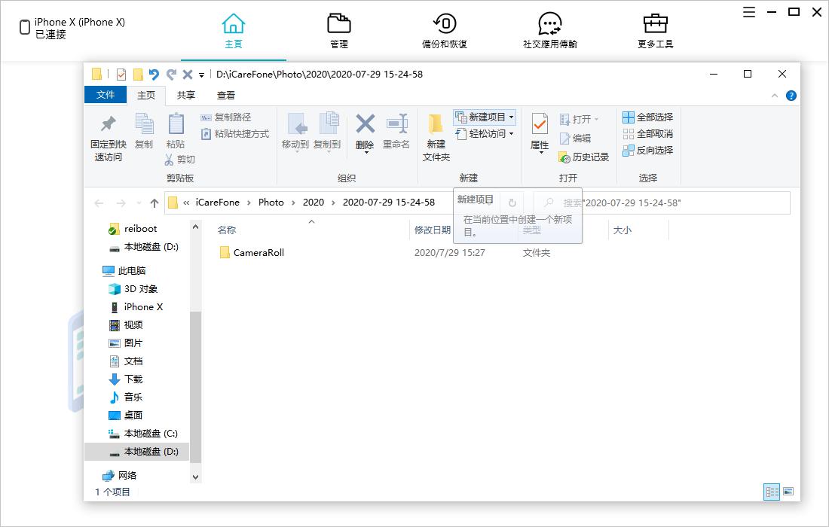Select the CameraRoll folder
Viewport: 829px width, 527px height.
click(252, 252)
